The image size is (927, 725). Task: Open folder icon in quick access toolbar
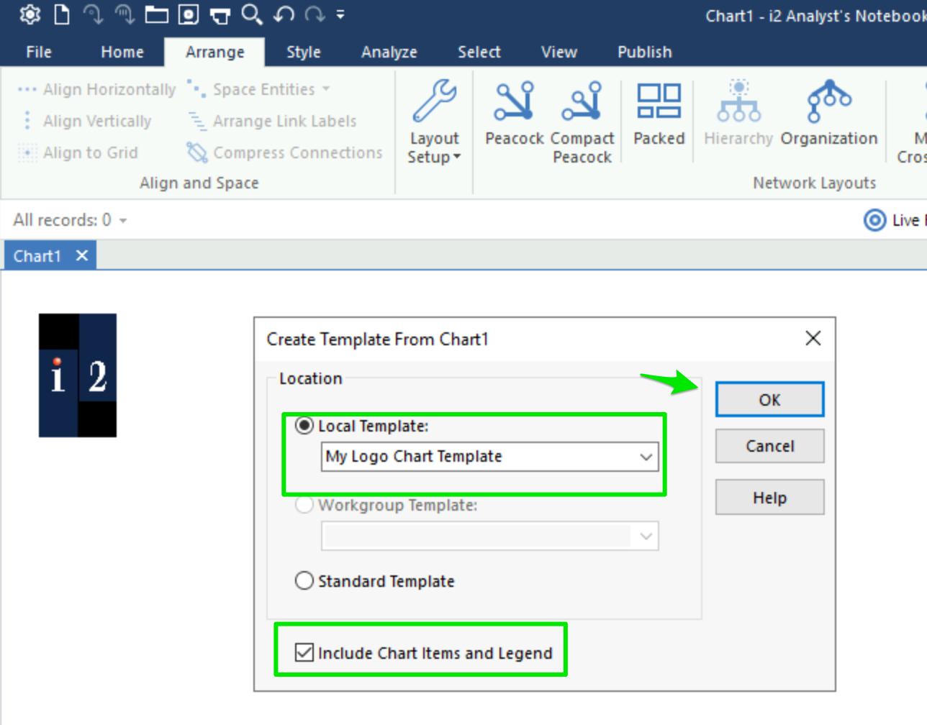[x=156, y=14]
